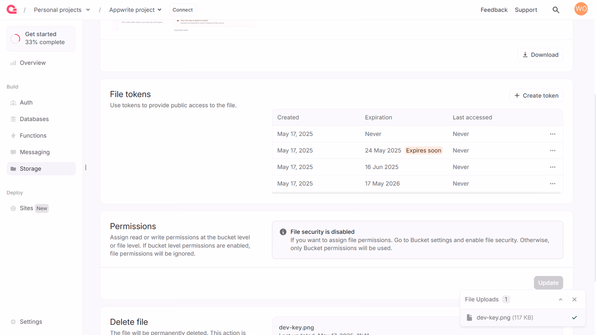Open options for the 17 May 2026 token
596x335 pixels.
[x=553, y=184]
